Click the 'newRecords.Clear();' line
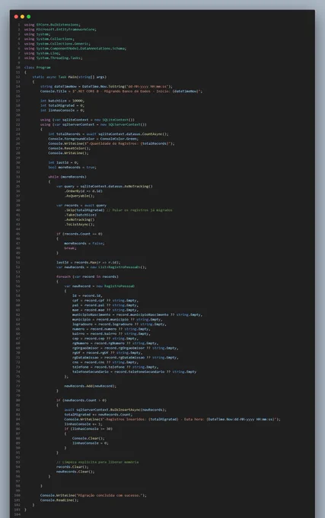Image resolution: width=325 pixels, height=518 pixels. click(75, 472)
